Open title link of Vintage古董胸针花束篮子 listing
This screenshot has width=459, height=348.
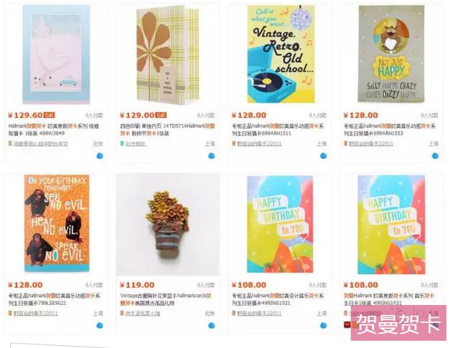(x=166, y=299)
